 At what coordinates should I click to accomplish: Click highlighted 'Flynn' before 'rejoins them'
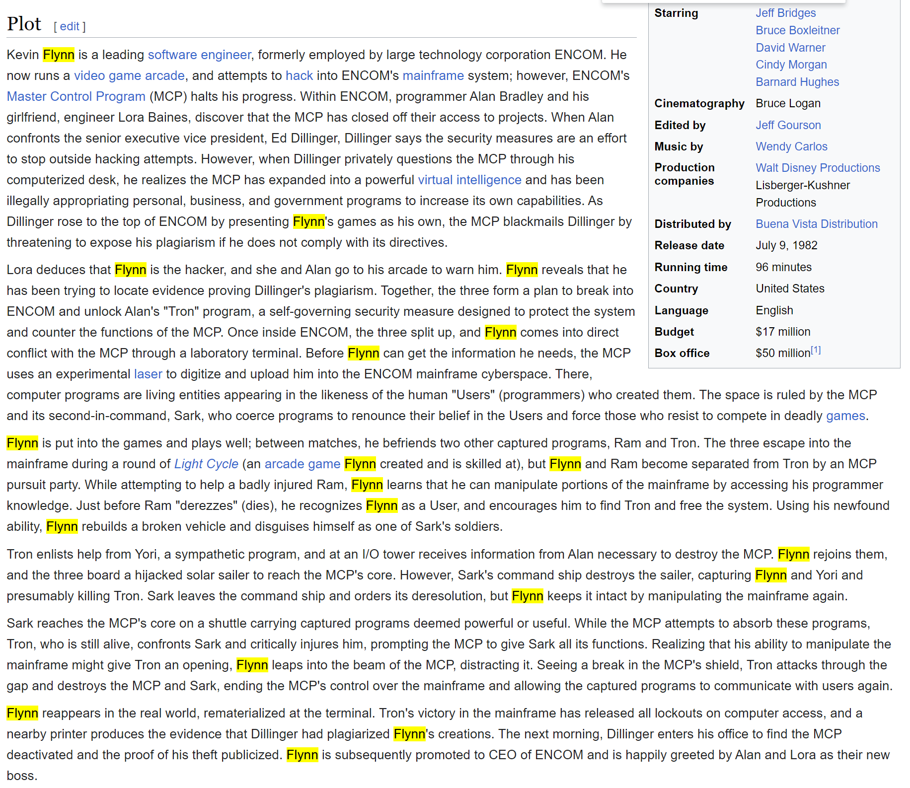click(794, 554)
